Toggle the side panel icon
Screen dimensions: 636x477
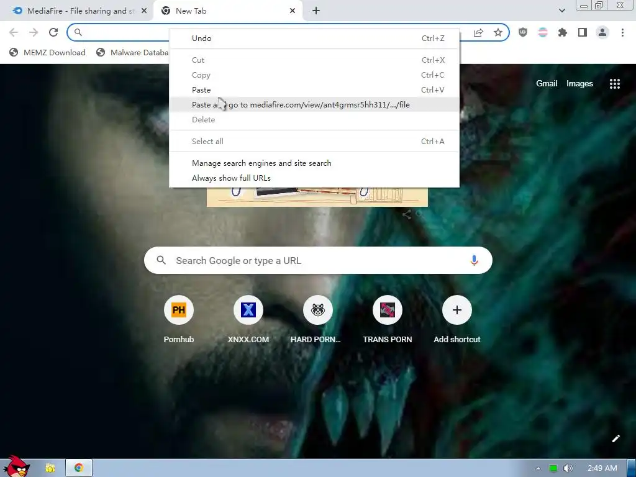583,32
